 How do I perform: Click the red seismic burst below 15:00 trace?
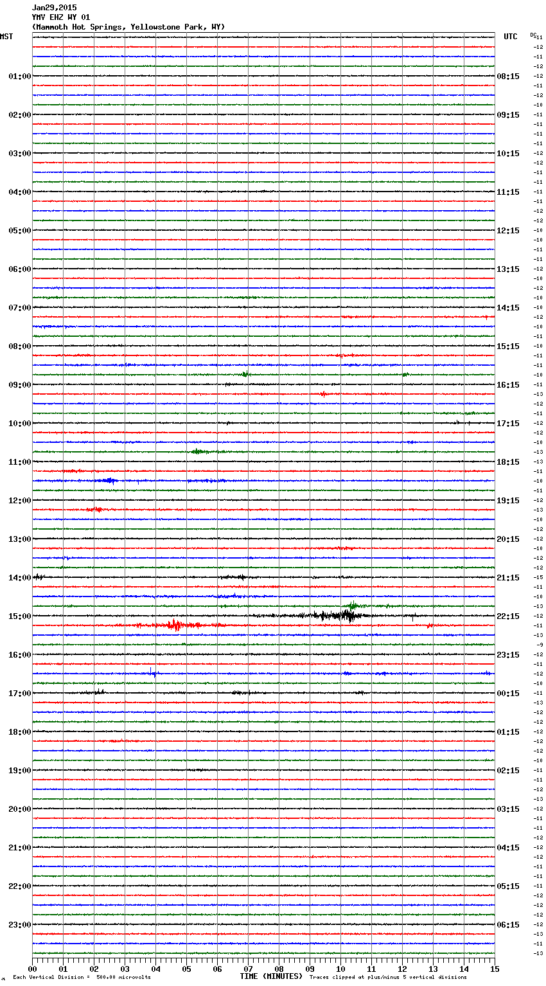coord(175,625)
